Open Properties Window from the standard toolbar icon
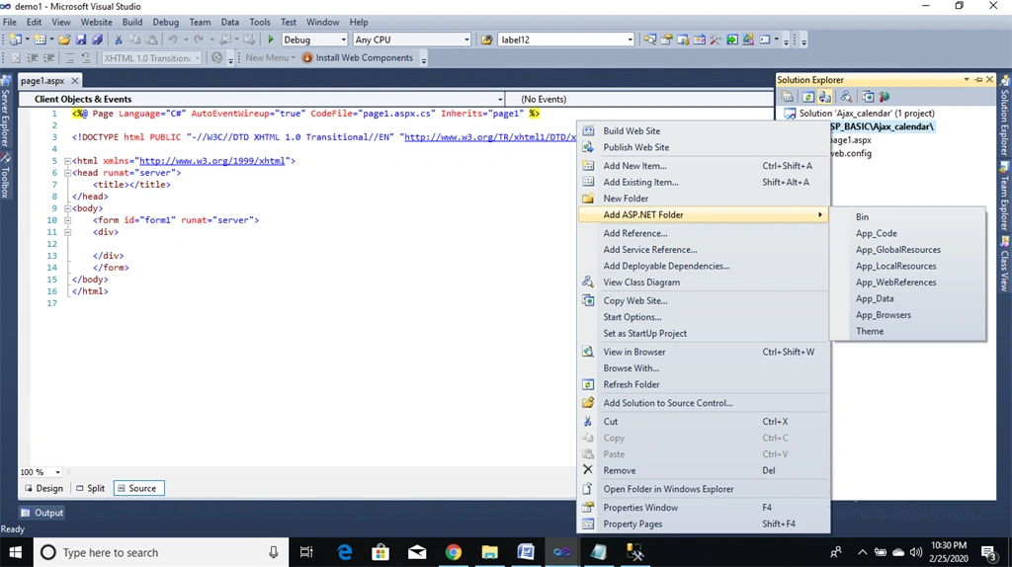This screenshot has height=567, width=1012. (x=666, y=40)
